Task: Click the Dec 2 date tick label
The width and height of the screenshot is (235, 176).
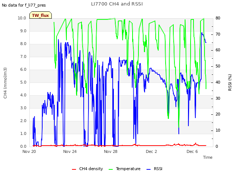Action: [x=151, y=151]
